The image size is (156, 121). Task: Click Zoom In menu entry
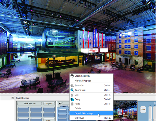(x=91, y=85)
